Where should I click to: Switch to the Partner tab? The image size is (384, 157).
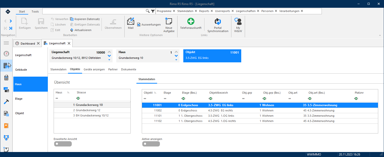[x=113, y=69]
